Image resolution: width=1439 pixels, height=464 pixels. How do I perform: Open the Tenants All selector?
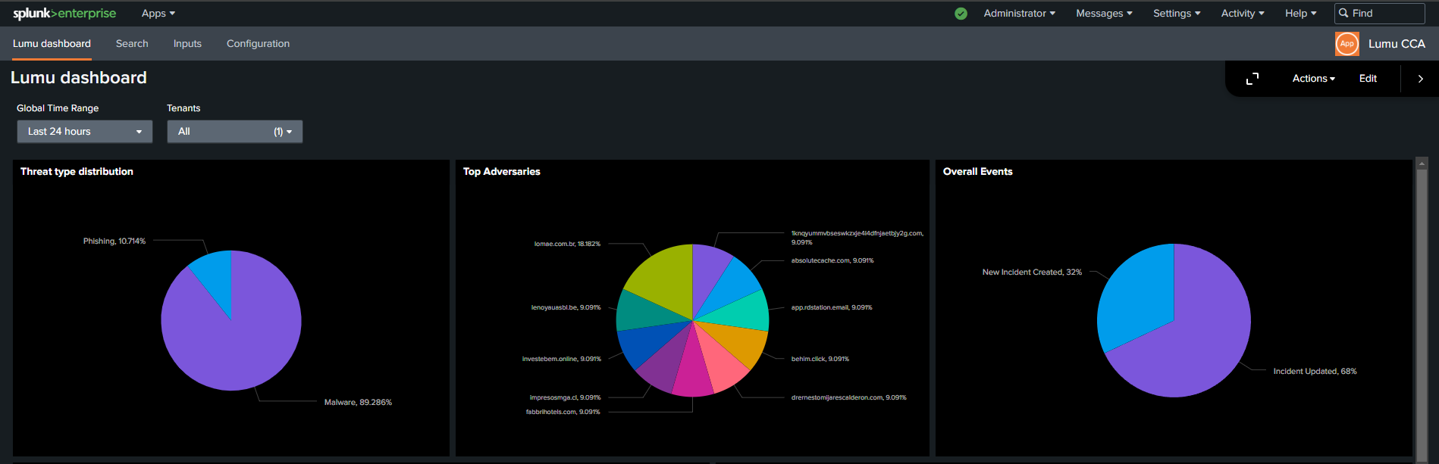point(234,132)
